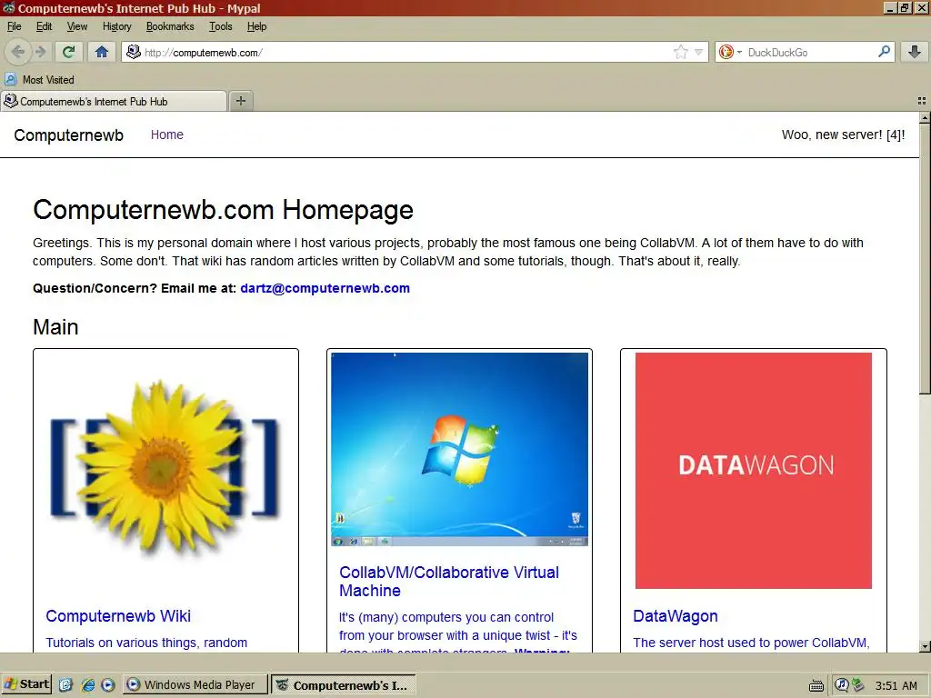Viewport: 931px width, 698px height.
Task: Launch the Show Desktop quick launch icon
Action: click(65, 685)
